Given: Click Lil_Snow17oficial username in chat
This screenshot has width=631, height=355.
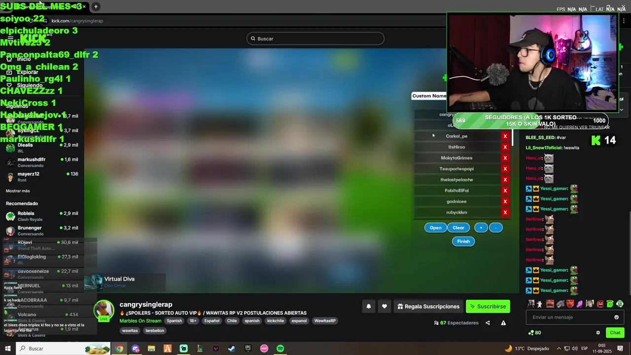Looking at the screenshot, I should (544, 148).
